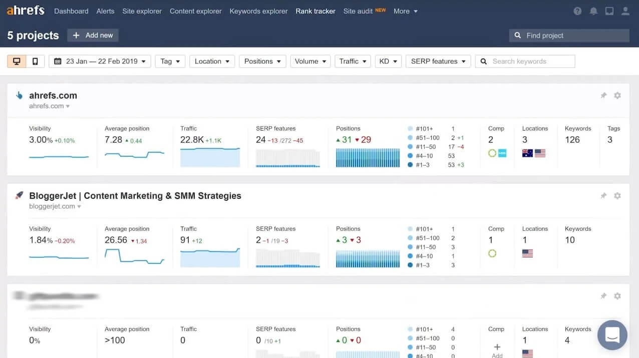Click the ahrefs.com SERP features chart
This screenshot has height=358, width=639.
click(x=288, y=158)
